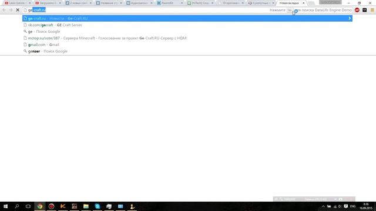Screen dimensions: 376x211
Task: Choose the gmail.com - Gmail suggestion
Action: point(187,45)
